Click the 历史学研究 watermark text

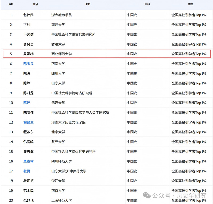[x=193, y=195]
